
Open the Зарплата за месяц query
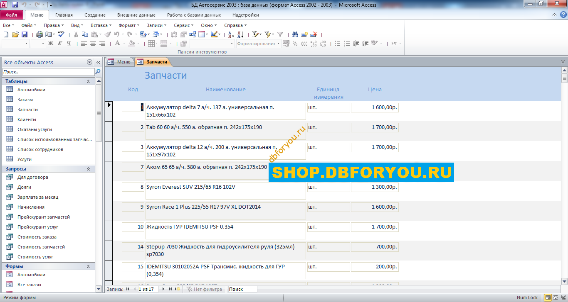click(38, 197)
